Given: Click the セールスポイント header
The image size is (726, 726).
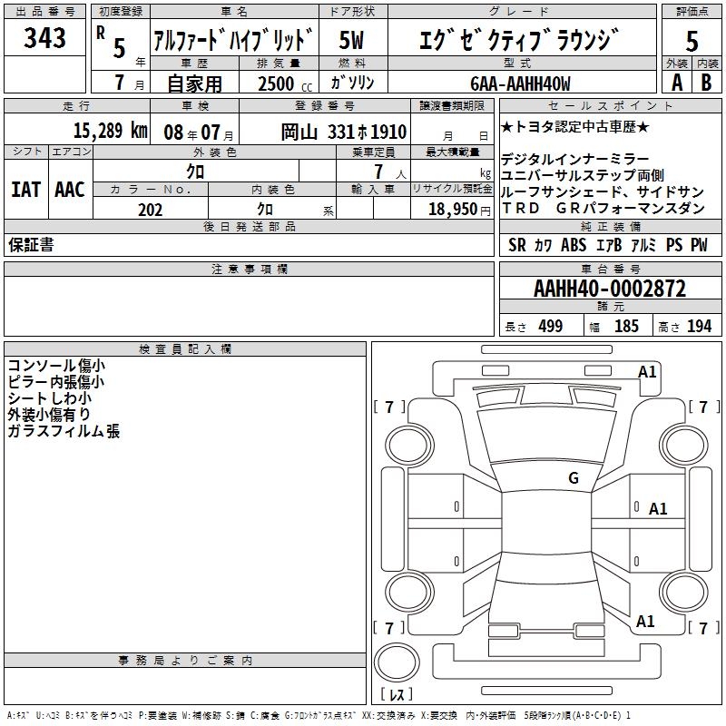Looking at the screenshot, I should pos(610,105).
